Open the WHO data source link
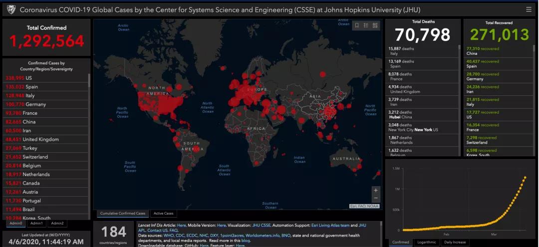 [169, 236]
